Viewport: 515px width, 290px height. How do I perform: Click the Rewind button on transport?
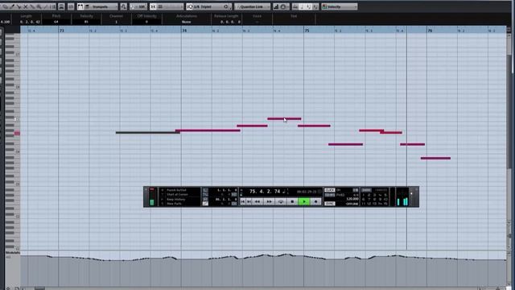click(x=257, y=201)
